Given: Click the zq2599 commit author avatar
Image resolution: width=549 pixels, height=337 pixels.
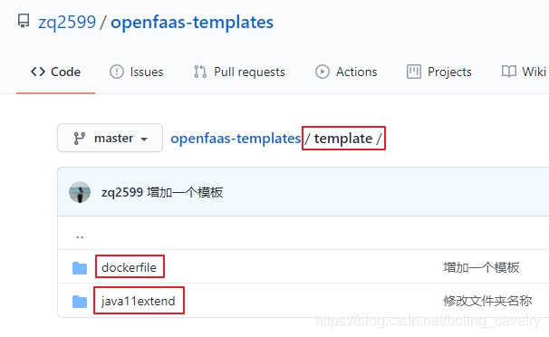Looking at the screenshot, I should click(x=80, y=192).
